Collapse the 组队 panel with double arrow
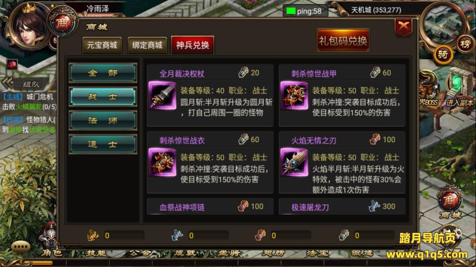The height and width of the screenshot is (267, 476). pyautogui.click(x=7, y=83)
